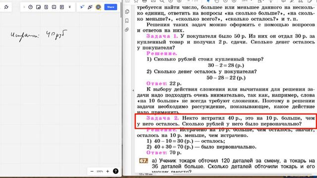
Task: Click the blue Share button
Action: pos(110,7)
